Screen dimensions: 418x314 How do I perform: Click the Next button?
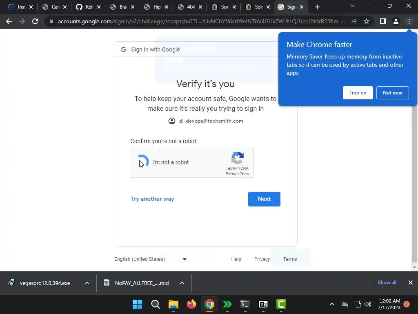click(264, 199)
